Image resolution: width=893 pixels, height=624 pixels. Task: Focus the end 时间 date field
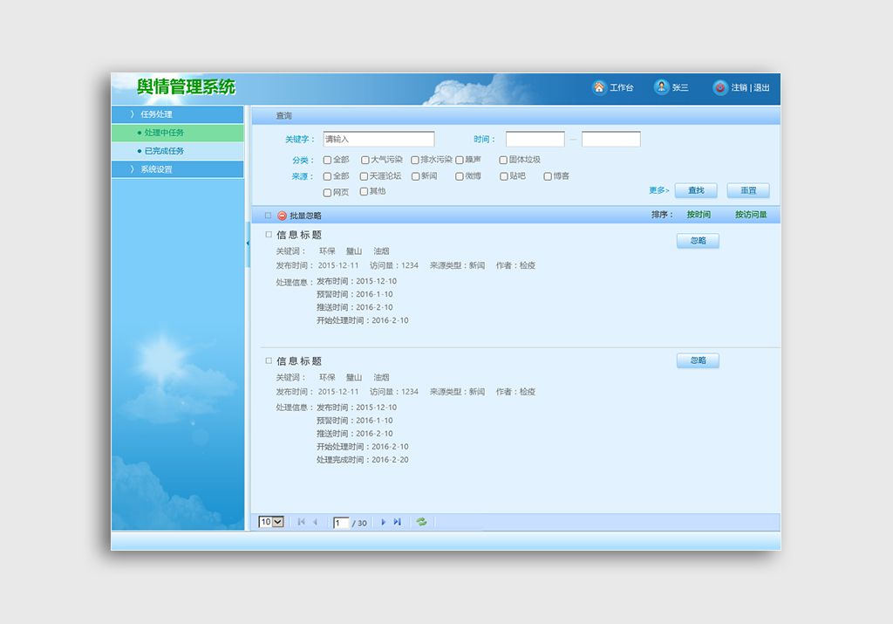pyautogui.click(x=611, y=139)
